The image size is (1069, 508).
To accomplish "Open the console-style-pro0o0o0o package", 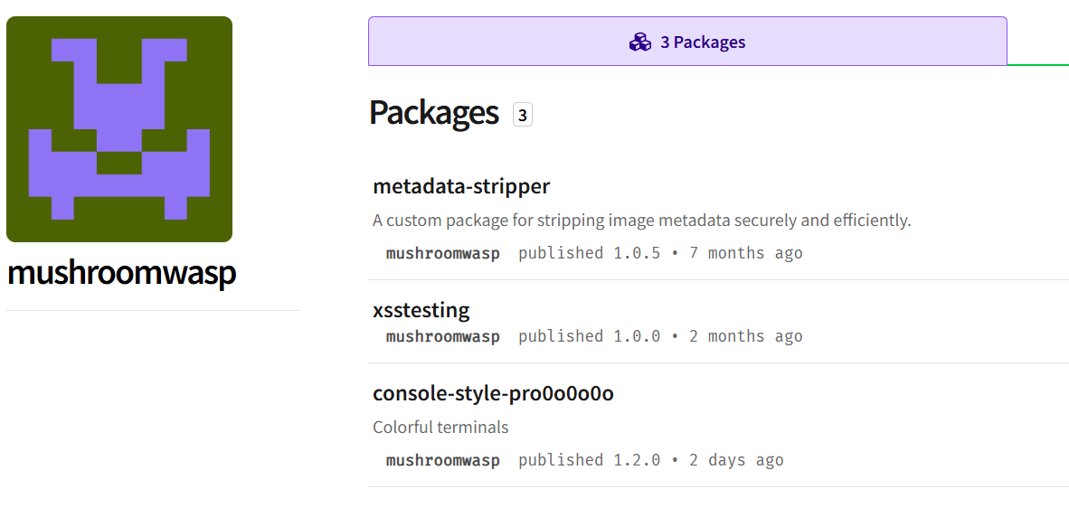I will (x=493, y=393).
